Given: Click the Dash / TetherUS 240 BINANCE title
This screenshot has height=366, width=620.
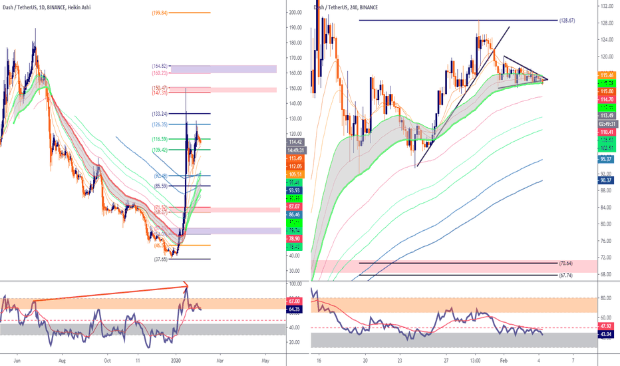Looking at the screenshot, I should 345,7.
